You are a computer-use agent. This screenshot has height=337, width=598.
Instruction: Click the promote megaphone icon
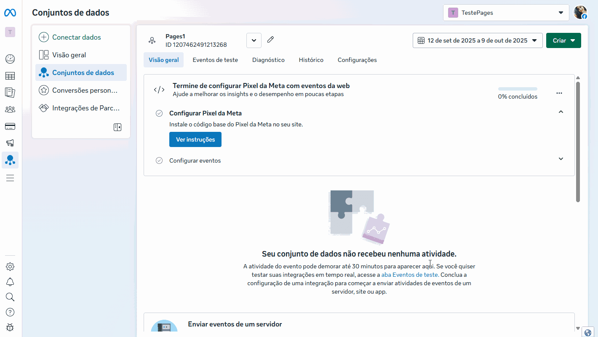10,143
